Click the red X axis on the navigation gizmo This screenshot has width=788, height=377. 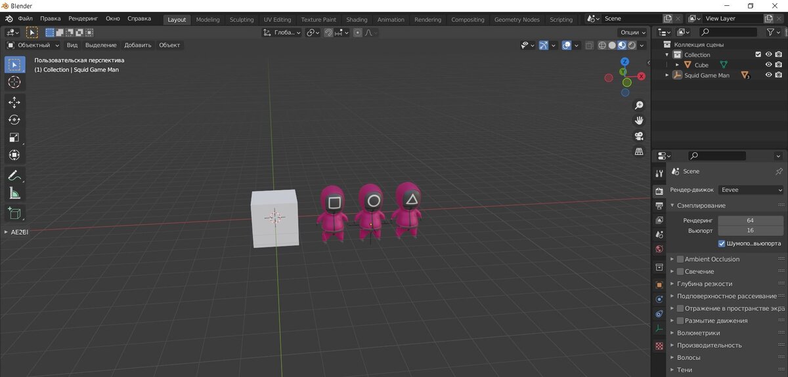pyautogui.click(x=641, y=76)
